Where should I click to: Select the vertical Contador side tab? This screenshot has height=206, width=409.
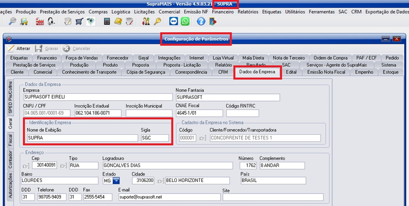click(10, 158)
